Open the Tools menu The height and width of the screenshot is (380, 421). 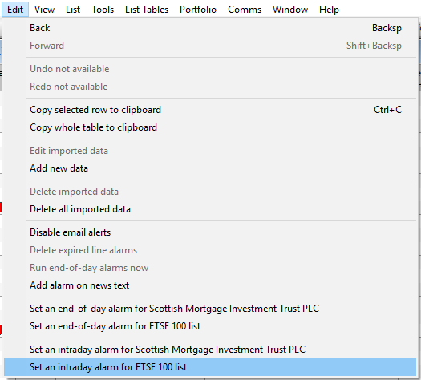pyautogui.click(x=103, y=10)
